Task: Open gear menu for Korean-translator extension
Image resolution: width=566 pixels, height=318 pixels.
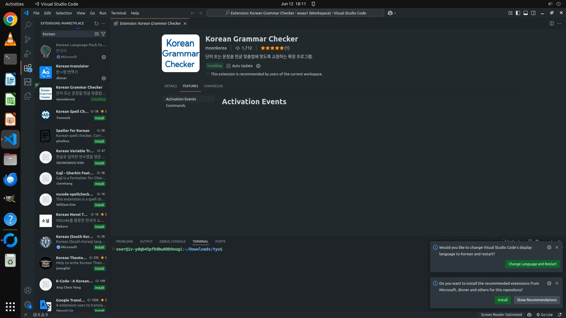Action: click(x=104, y=78)
